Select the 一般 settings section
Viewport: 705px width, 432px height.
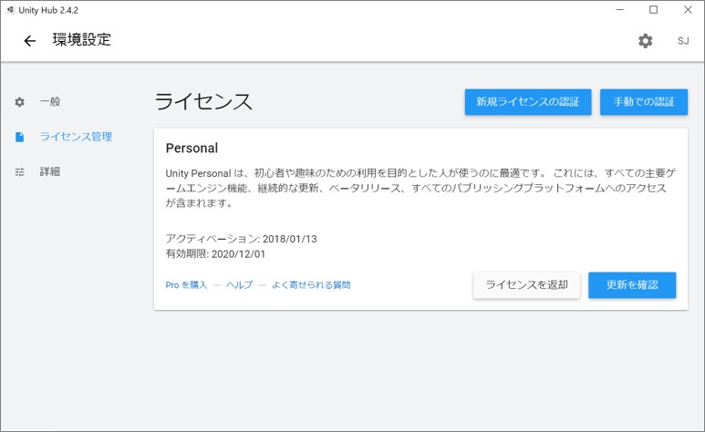tap(50, 101)
